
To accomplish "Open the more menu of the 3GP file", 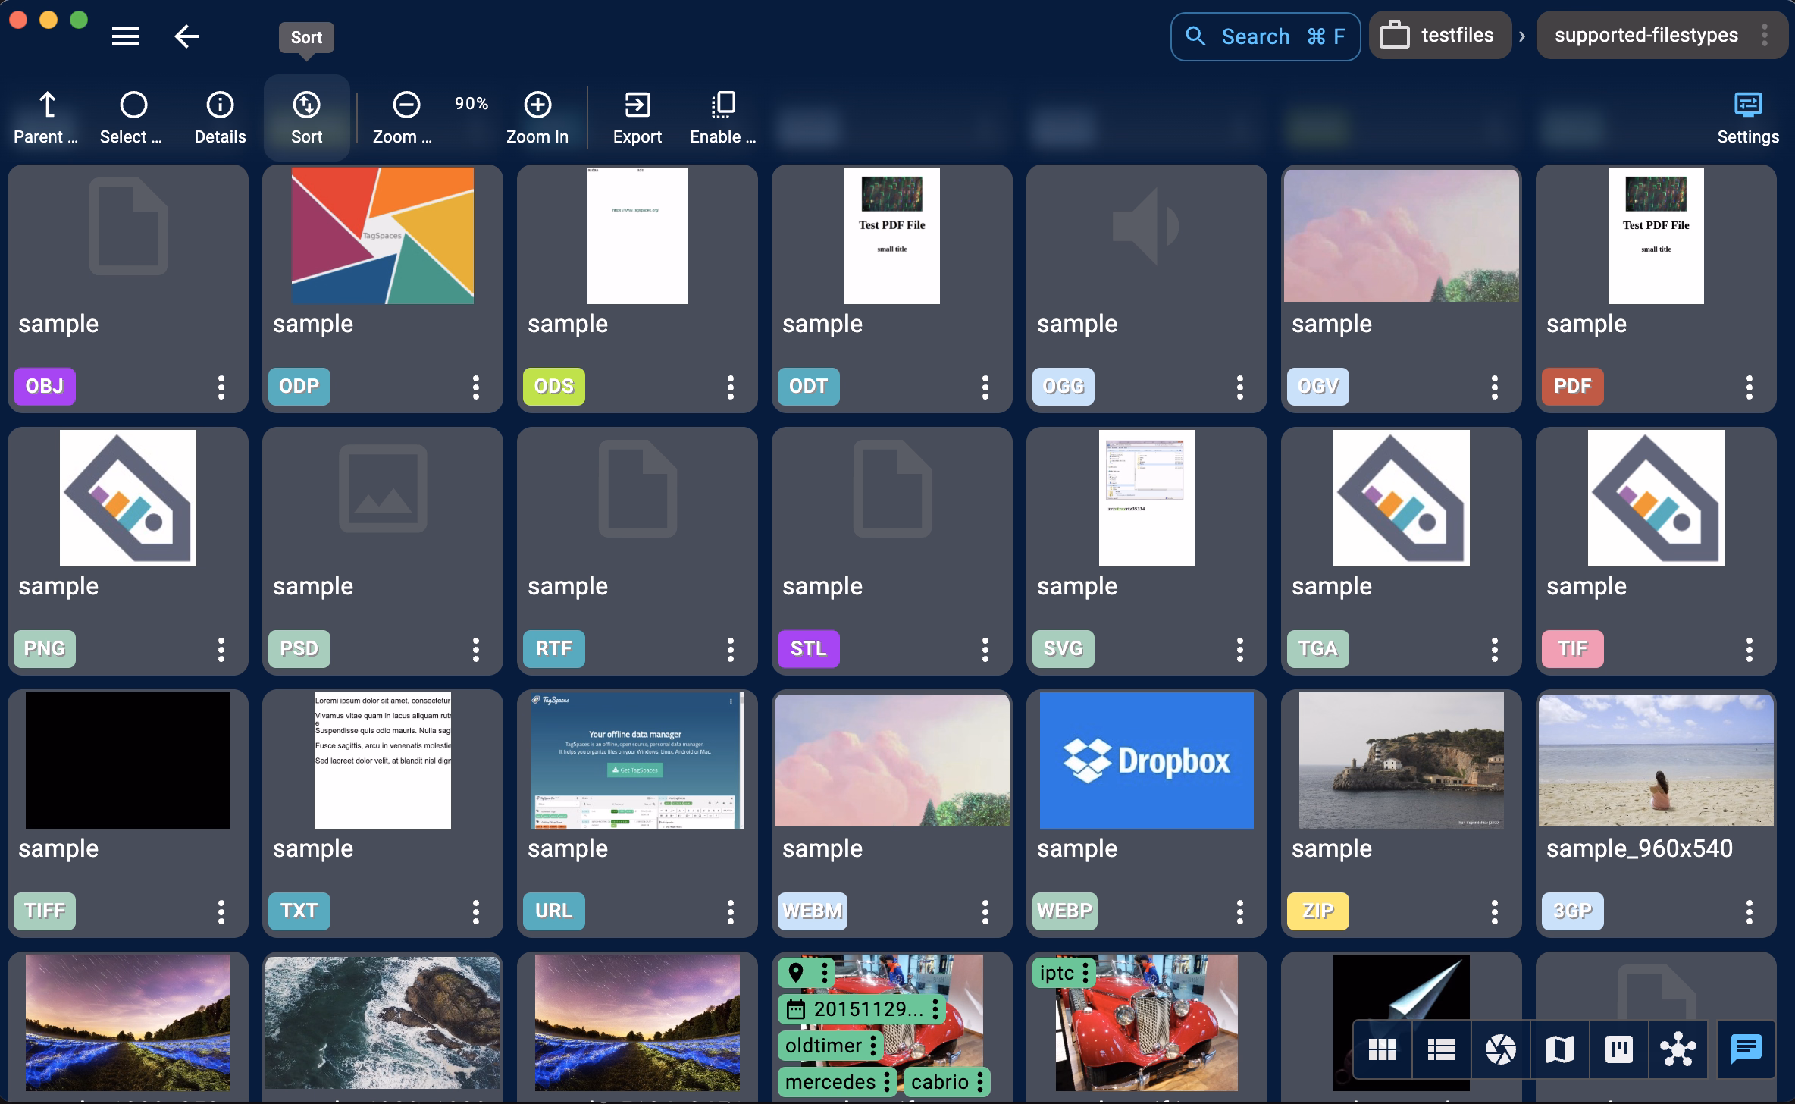I will (1750, 911).
